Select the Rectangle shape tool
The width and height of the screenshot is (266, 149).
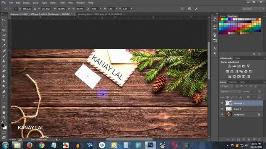click(x=4, y=107)
